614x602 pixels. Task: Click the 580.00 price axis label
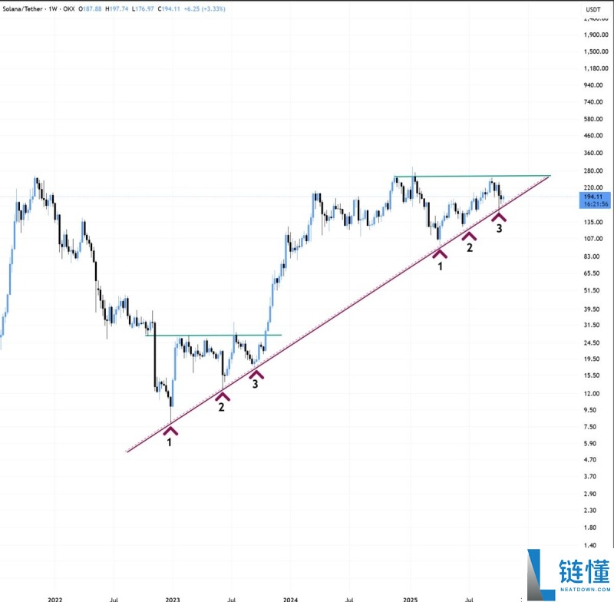pos(593,119)
